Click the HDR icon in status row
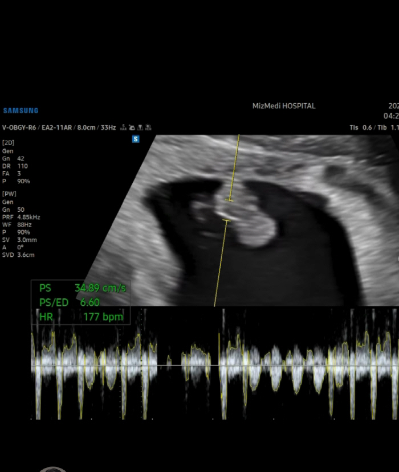 [148, 128]
